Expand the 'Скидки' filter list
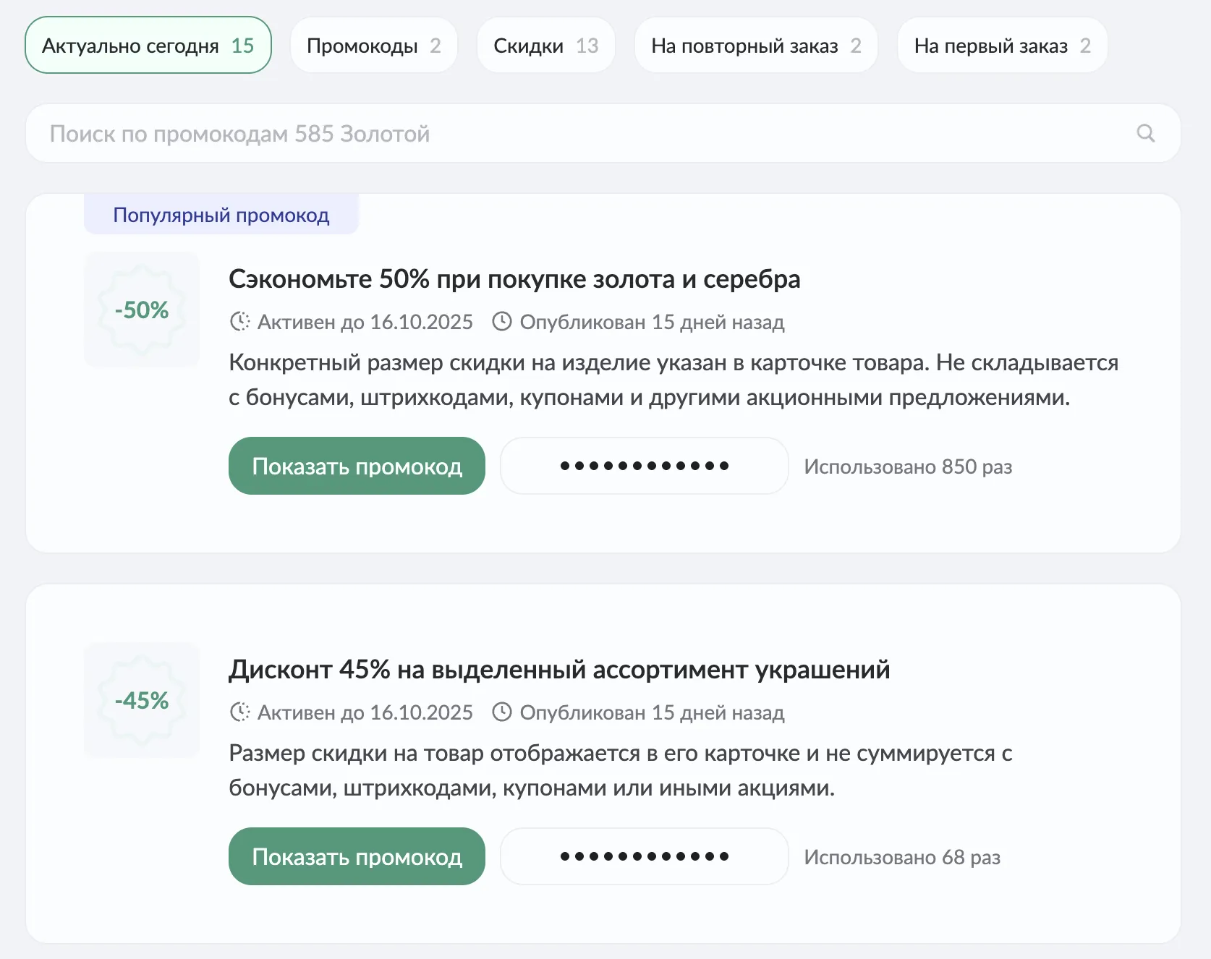The image size is (1211, 959). (545, 45)
